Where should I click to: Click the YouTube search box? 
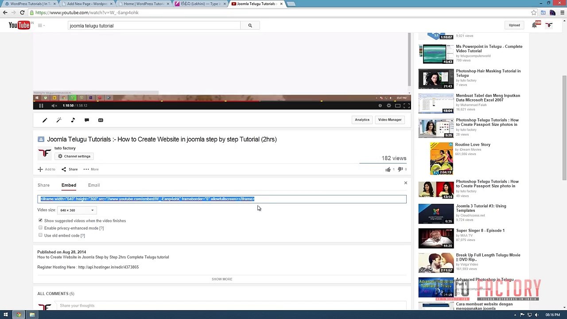pos(155,26)
